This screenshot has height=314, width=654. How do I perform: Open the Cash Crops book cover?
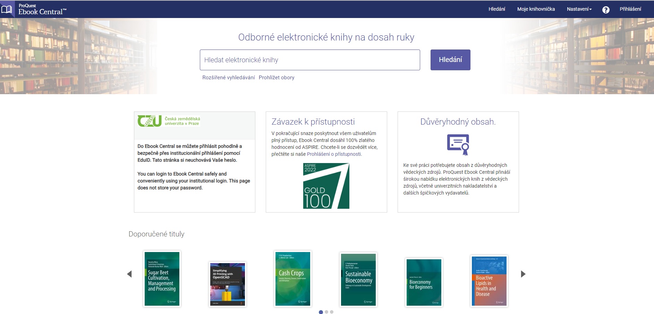coord(293,279)
